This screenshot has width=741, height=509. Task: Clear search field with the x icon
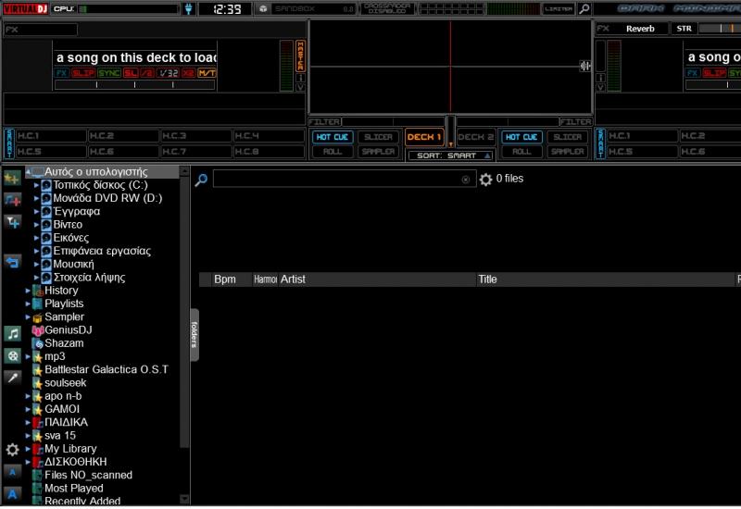point(466,180)
